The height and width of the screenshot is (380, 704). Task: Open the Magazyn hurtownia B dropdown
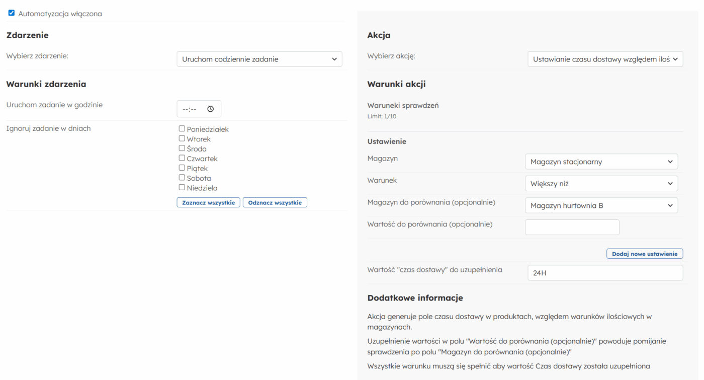click(601, 205)
